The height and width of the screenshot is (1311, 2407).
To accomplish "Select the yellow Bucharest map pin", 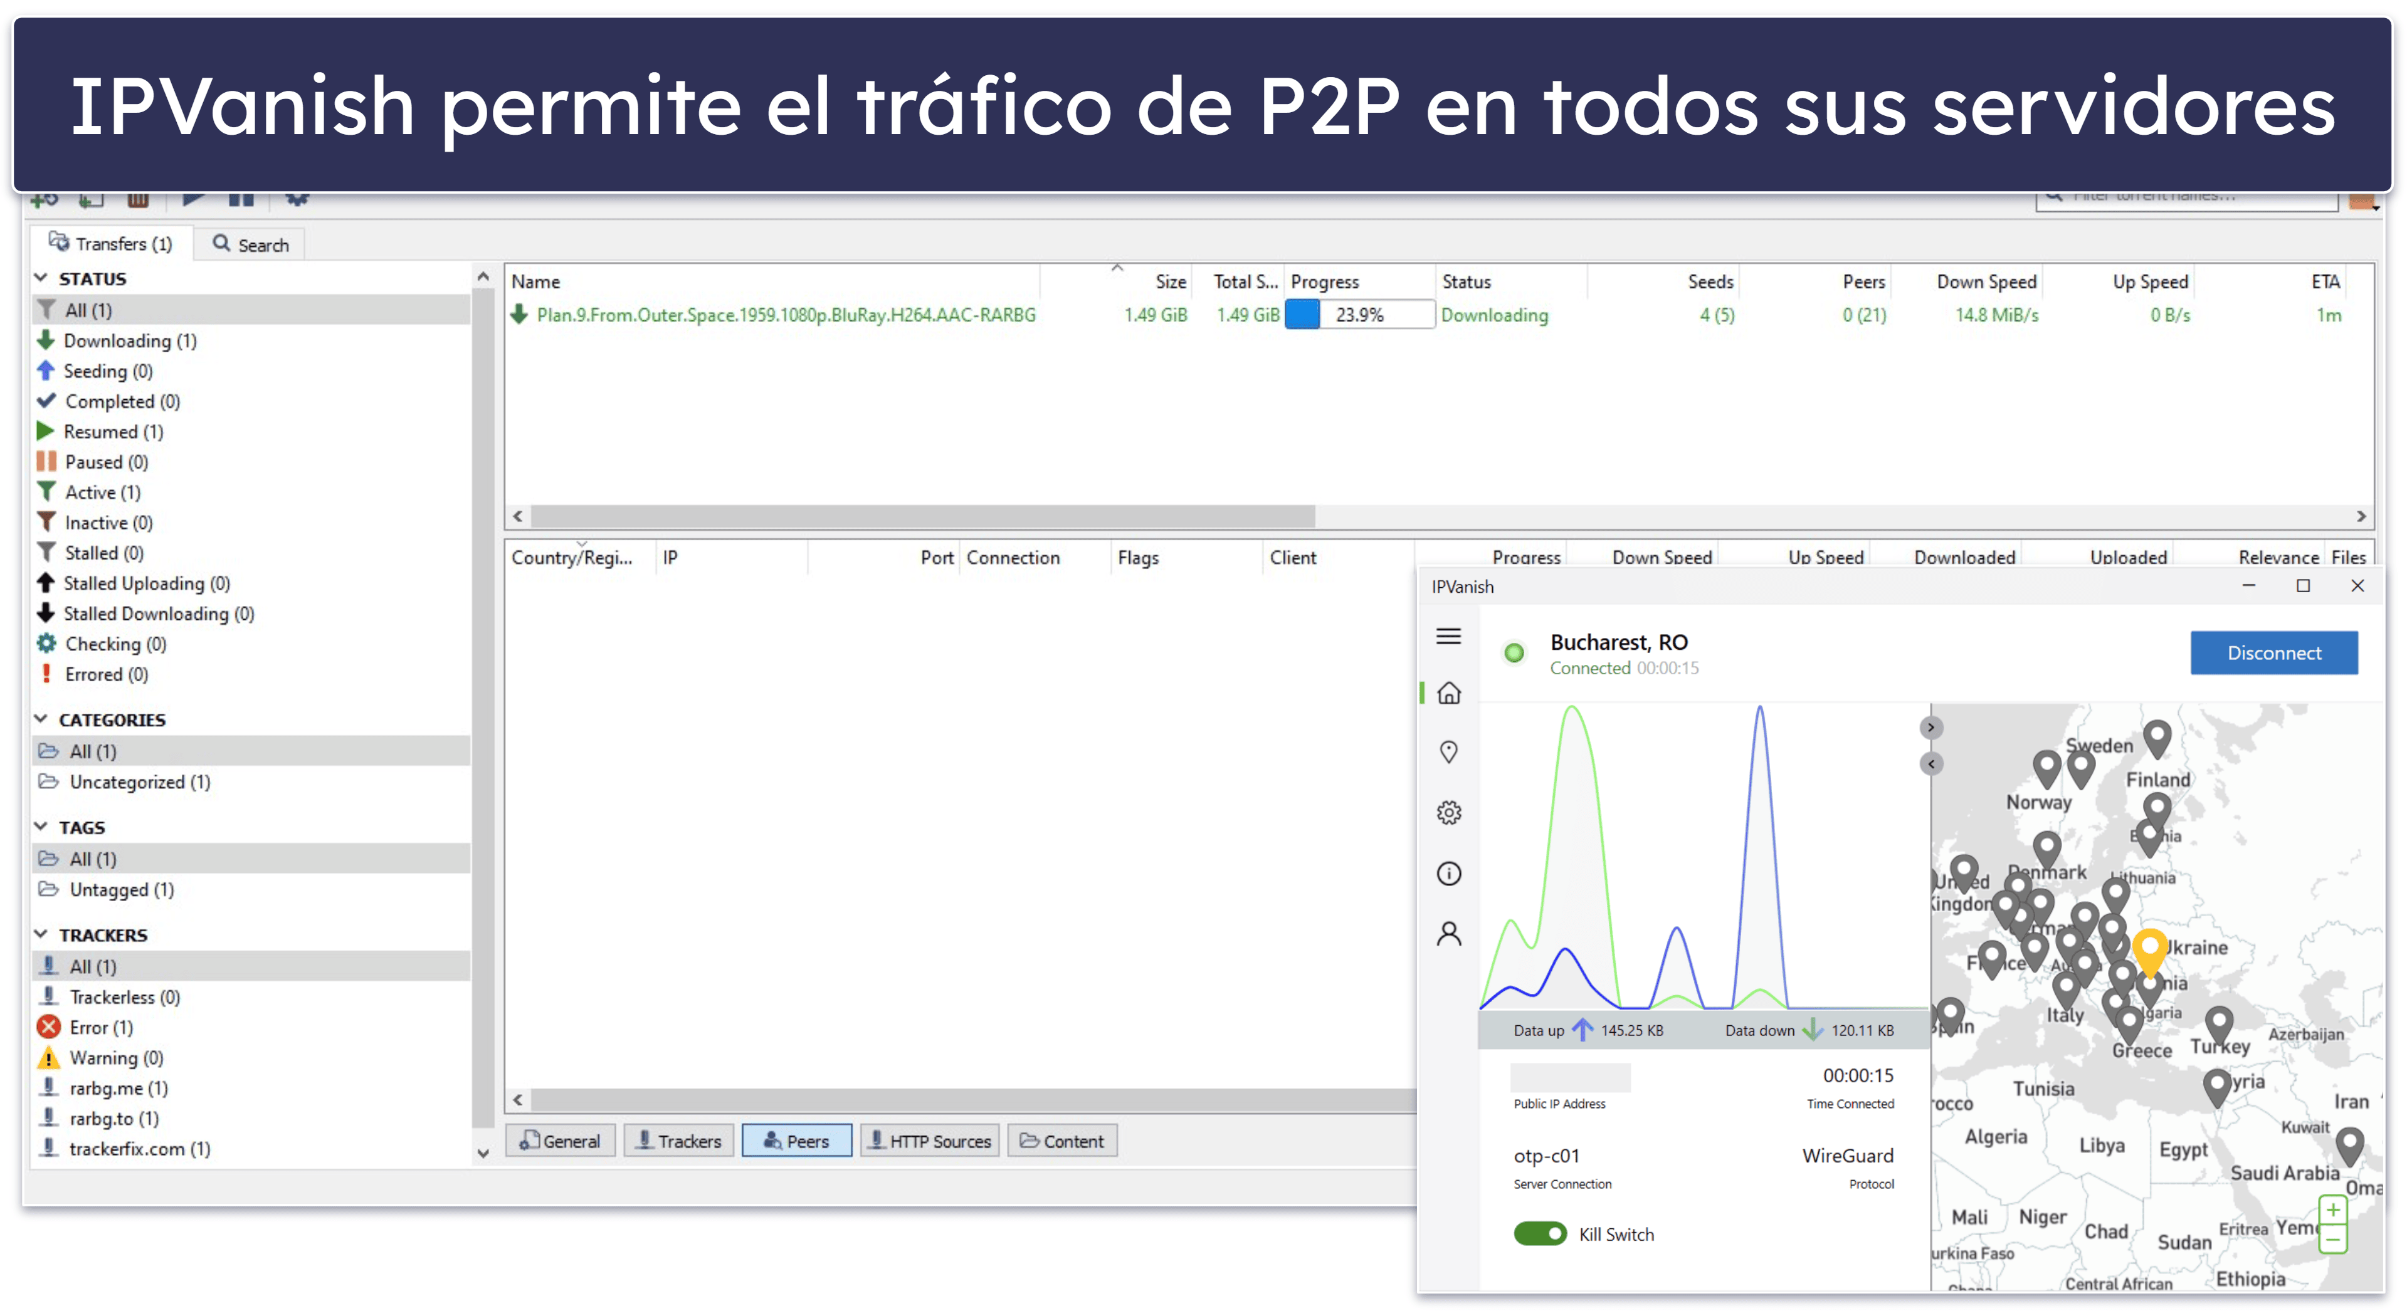I will [2149, 951].
